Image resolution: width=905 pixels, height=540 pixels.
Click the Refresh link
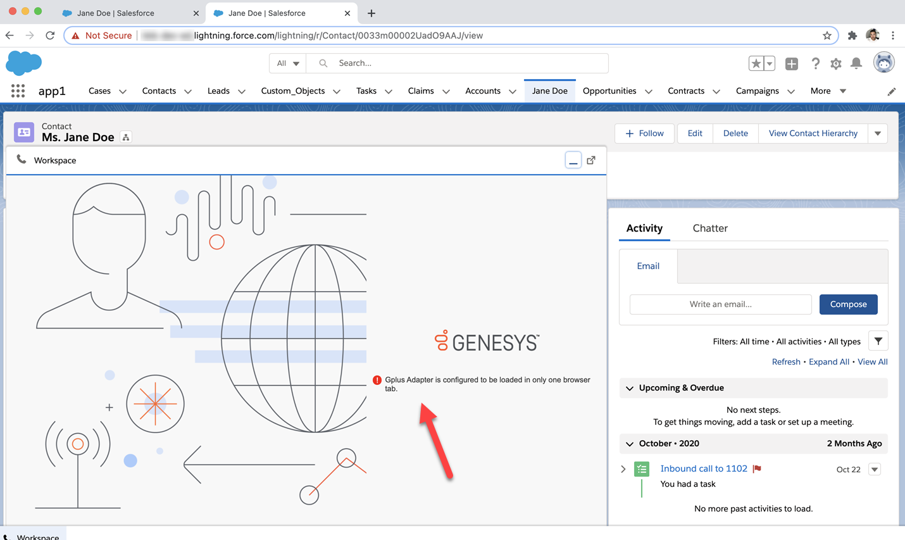pyautogui.click(x=786, y=361)
